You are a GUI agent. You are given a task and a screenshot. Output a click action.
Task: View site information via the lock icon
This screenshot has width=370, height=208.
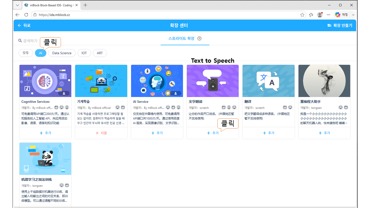click(35, 15)
